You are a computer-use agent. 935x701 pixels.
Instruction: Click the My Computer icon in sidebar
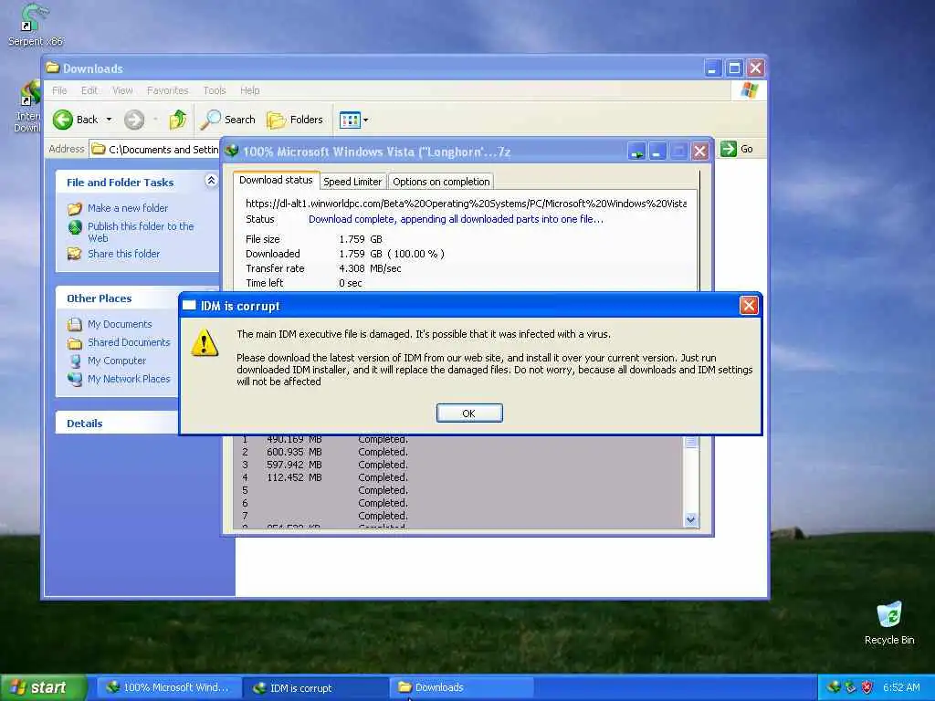click(x=75, y=361)
